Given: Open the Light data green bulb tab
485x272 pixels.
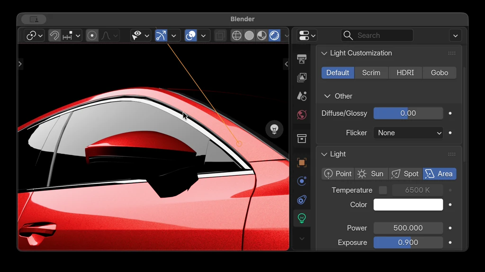Looking at the screenshot, I should (302, 218).
